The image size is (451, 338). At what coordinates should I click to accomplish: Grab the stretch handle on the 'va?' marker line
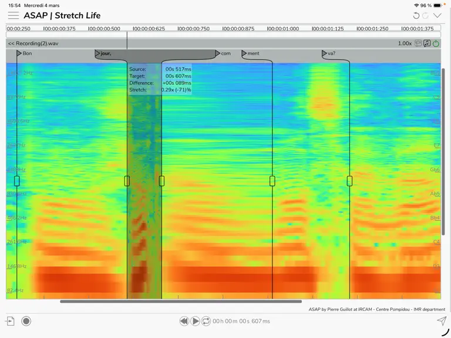(x=349, y=181)
